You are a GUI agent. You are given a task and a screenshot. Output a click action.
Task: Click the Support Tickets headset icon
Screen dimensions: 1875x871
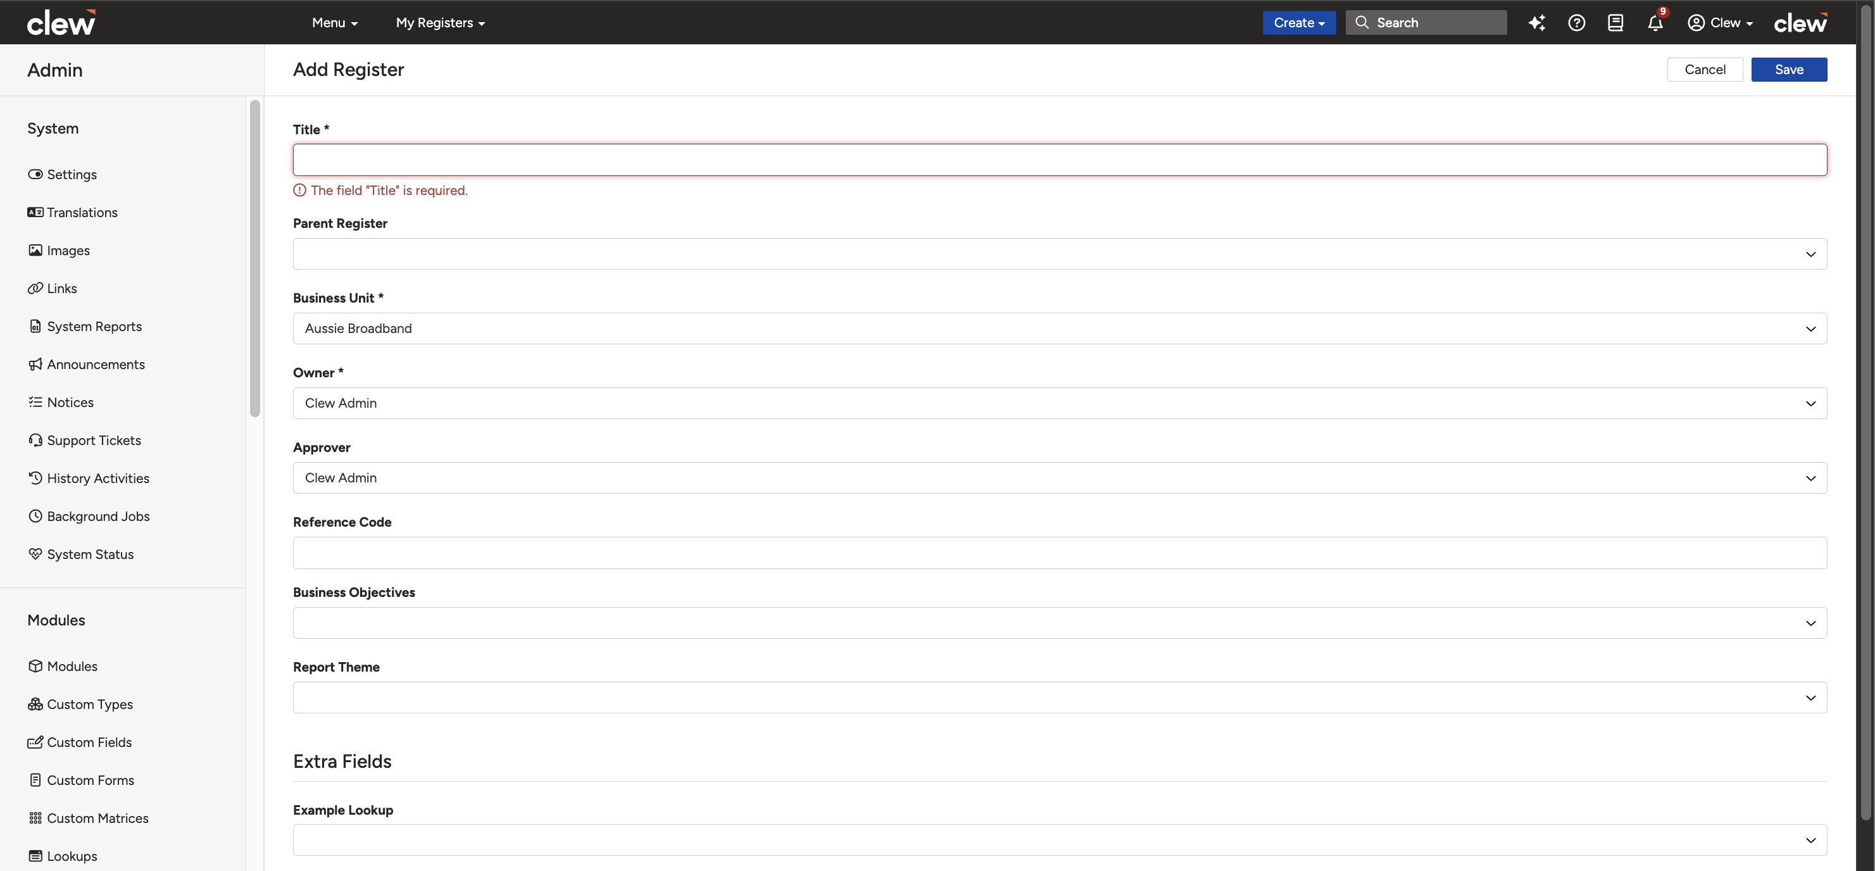pyautogui.click(x=35, y=440)
